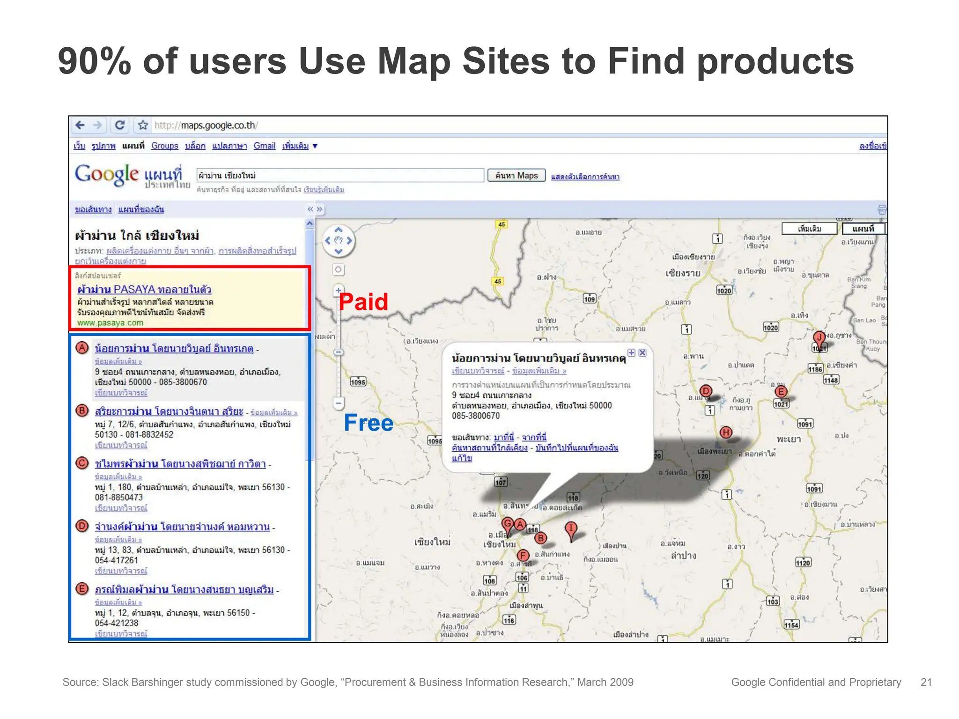Click the red E marker icon in results
The width and height of the screenshot is (959, 719).
82,589
